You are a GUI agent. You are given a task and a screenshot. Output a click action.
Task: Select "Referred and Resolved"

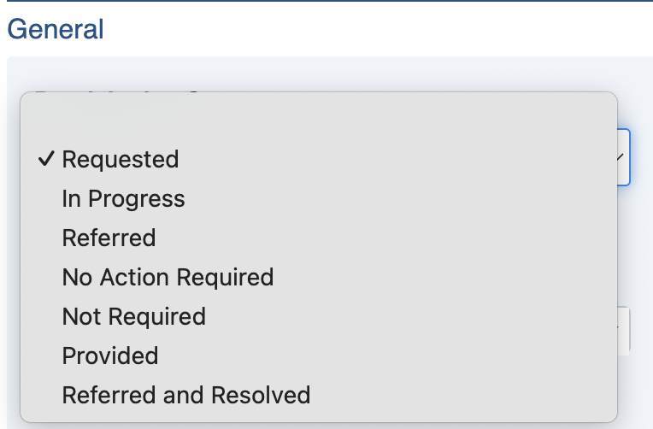(185, 395)
